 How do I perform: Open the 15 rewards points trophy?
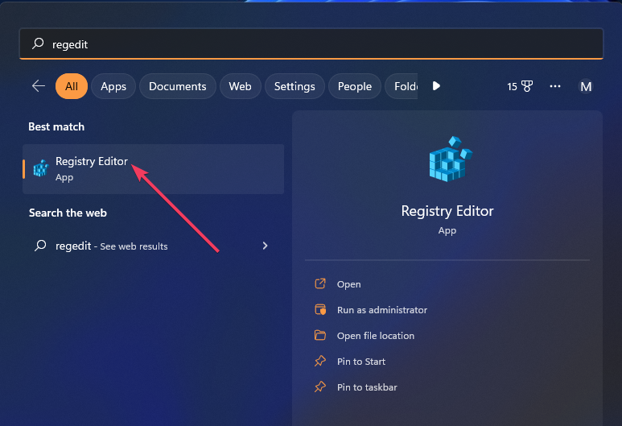[x=520, y=86]
